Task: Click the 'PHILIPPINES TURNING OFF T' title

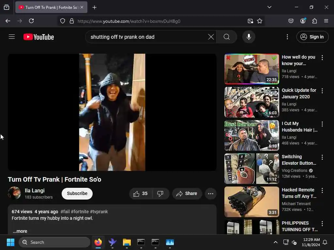Action: 299,226
